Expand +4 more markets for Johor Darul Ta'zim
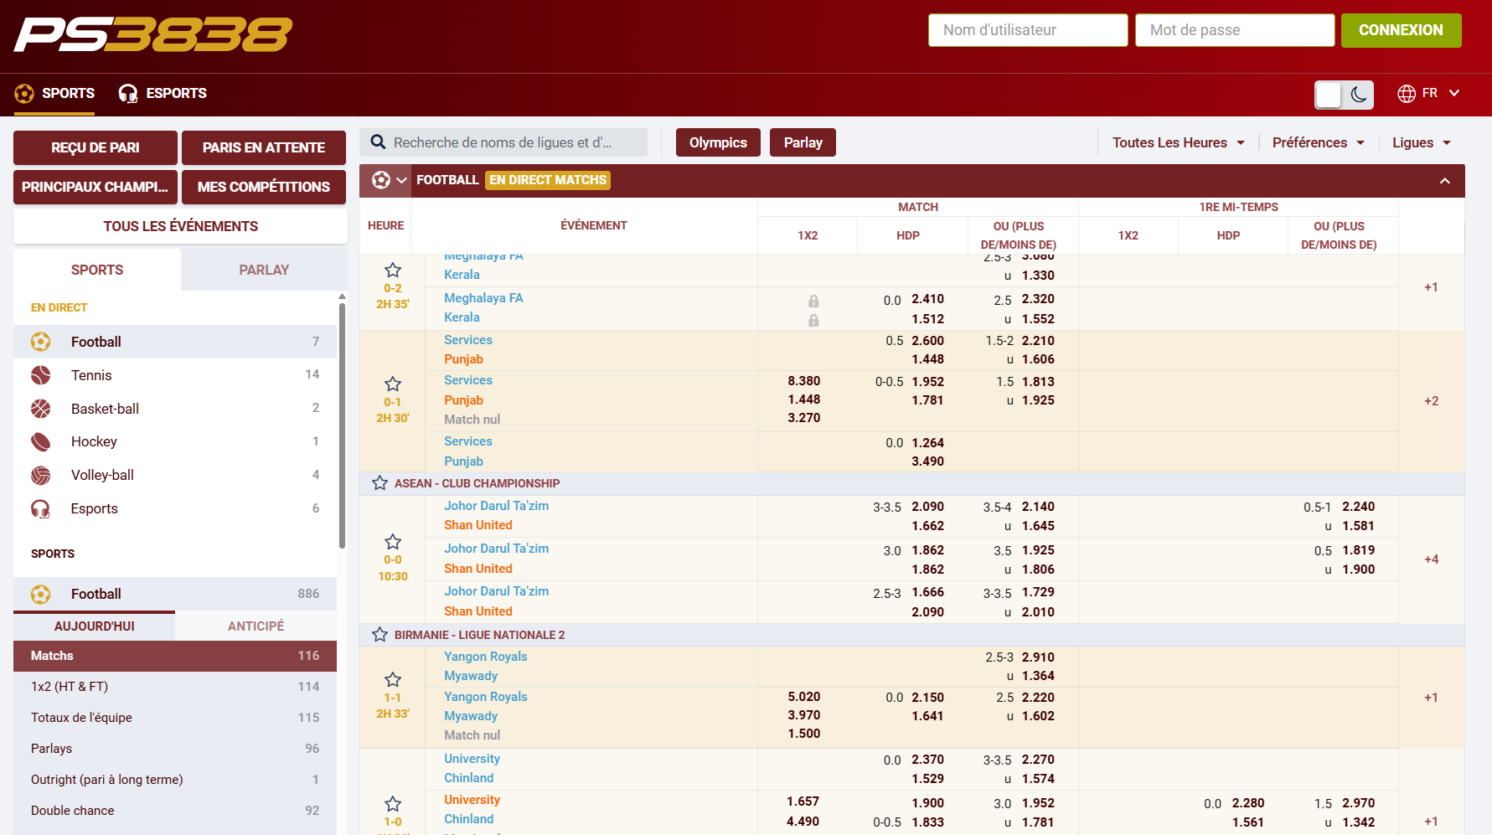Image resolution: width=1492 pixels, height=835 pixels. tap(1431, 559)
